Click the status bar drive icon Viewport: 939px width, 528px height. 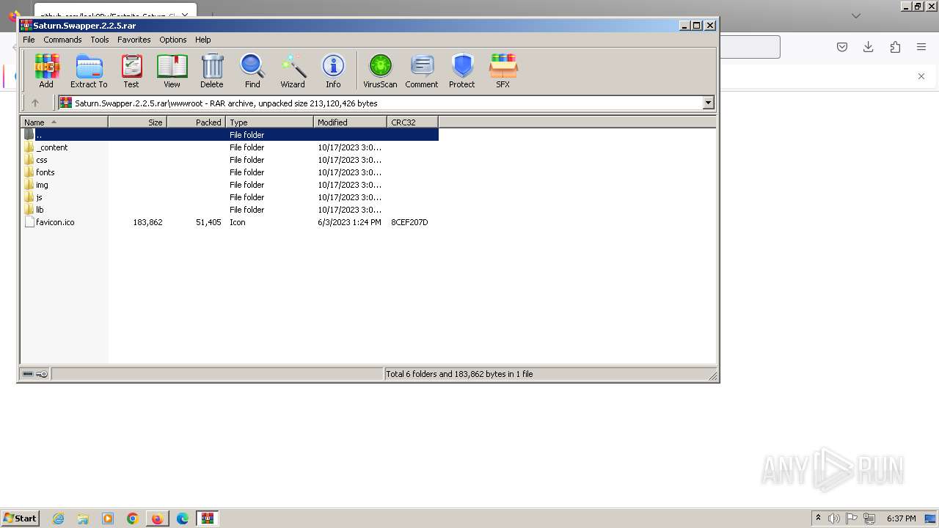coord(28,374)
